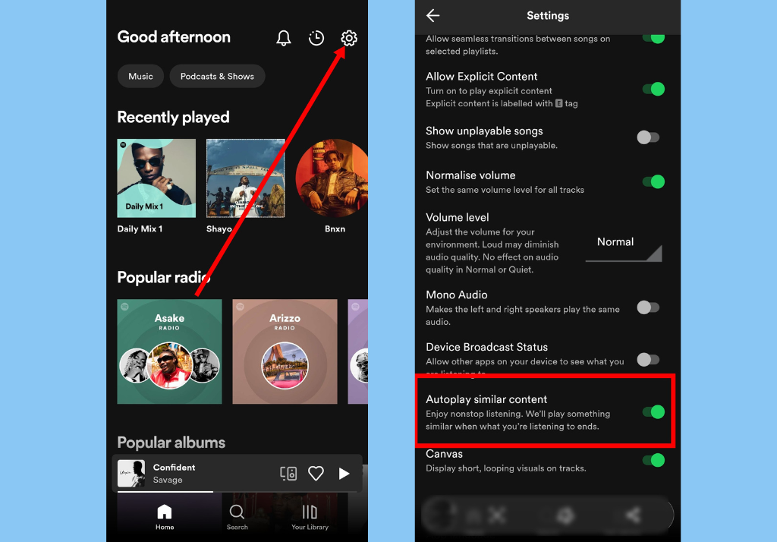Filter by Music chip
Screen dimensions: 777x542
pyautogui.click(x=140, y=77)
